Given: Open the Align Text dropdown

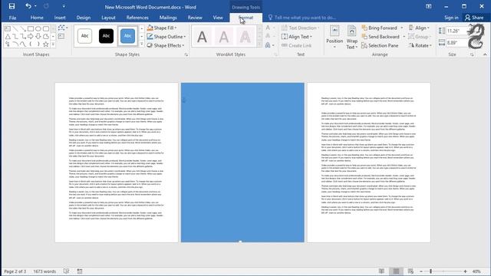Looking at the screenshot, I should tap(297, 37).
